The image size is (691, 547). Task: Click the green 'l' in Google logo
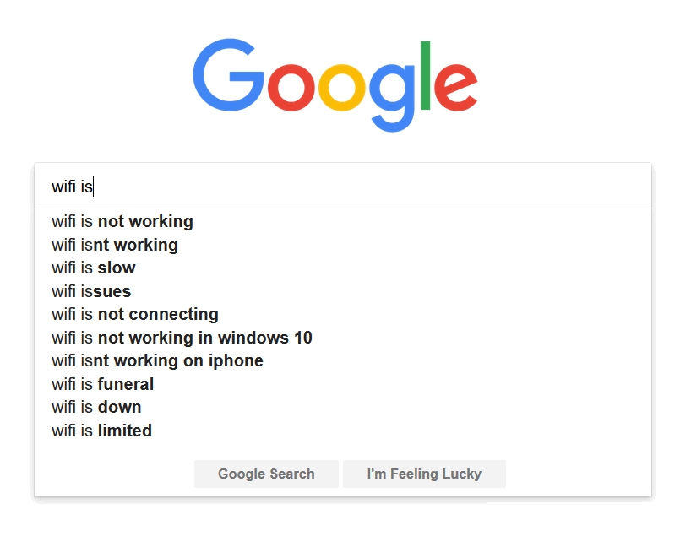(425, 75)
